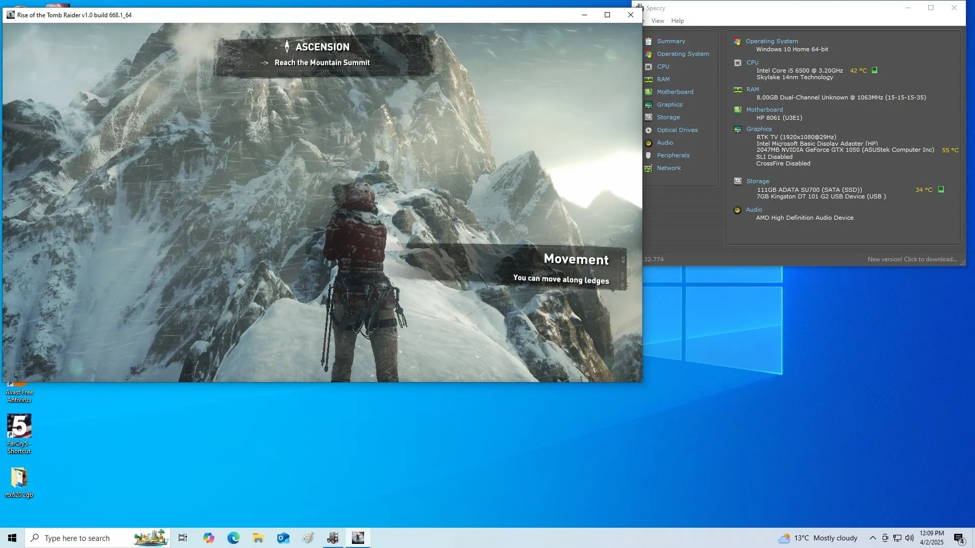The width and height of the screenshot is (975, 548).
Task: Open Outlook from the taskbar
Action: tap(283, 538)
